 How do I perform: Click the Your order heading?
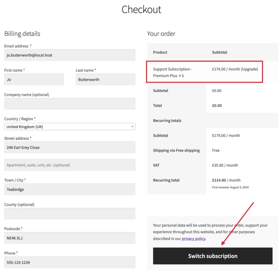coord(161,34)
